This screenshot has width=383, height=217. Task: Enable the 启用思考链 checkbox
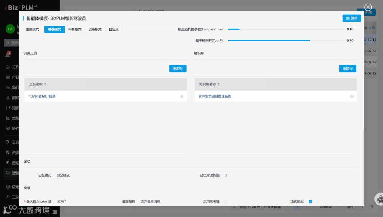click(226, 202)
